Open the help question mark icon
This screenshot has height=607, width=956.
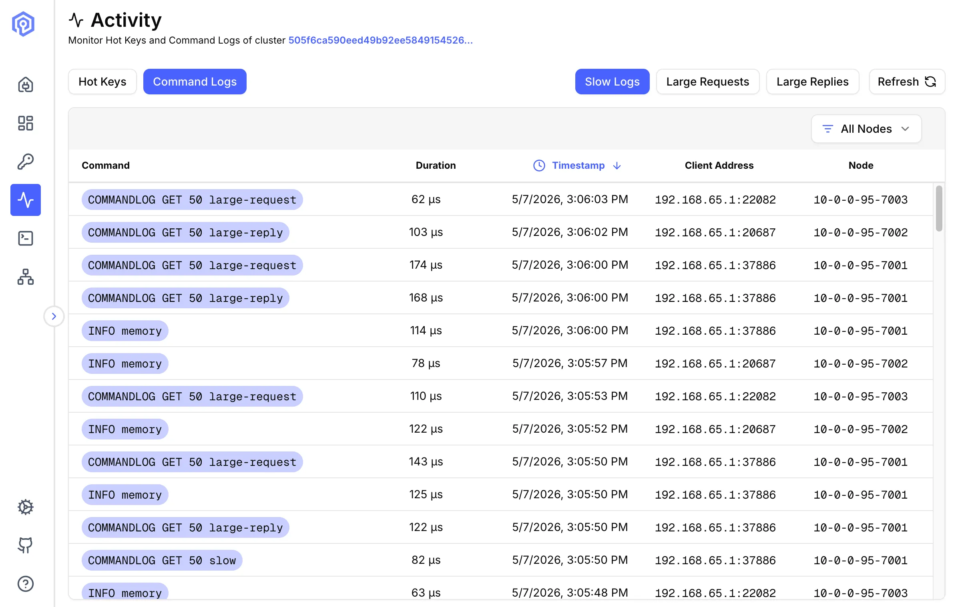pos(26,584)
